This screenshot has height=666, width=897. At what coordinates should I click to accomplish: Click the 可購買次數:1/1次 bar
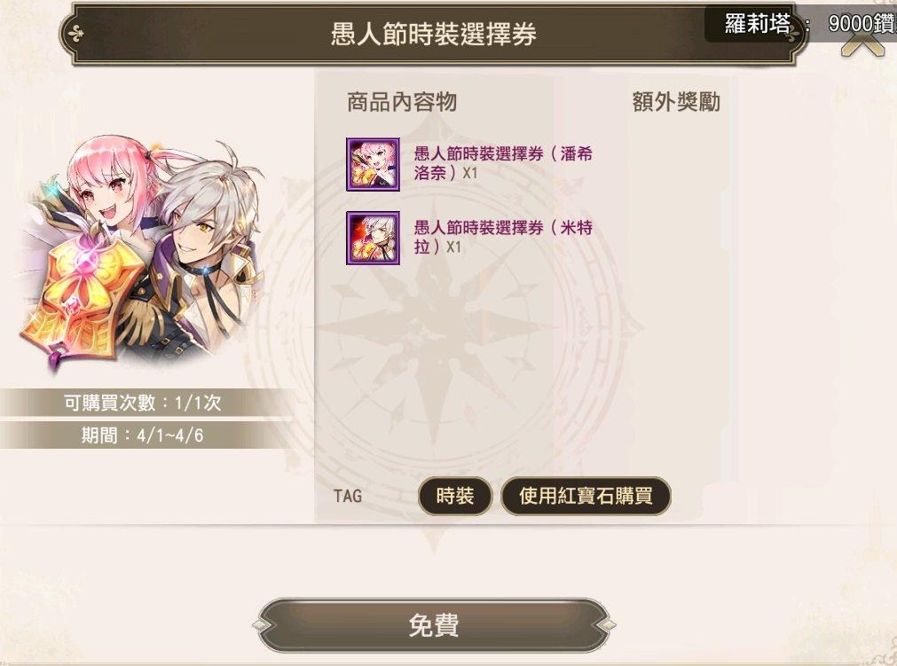click(143, 403)
